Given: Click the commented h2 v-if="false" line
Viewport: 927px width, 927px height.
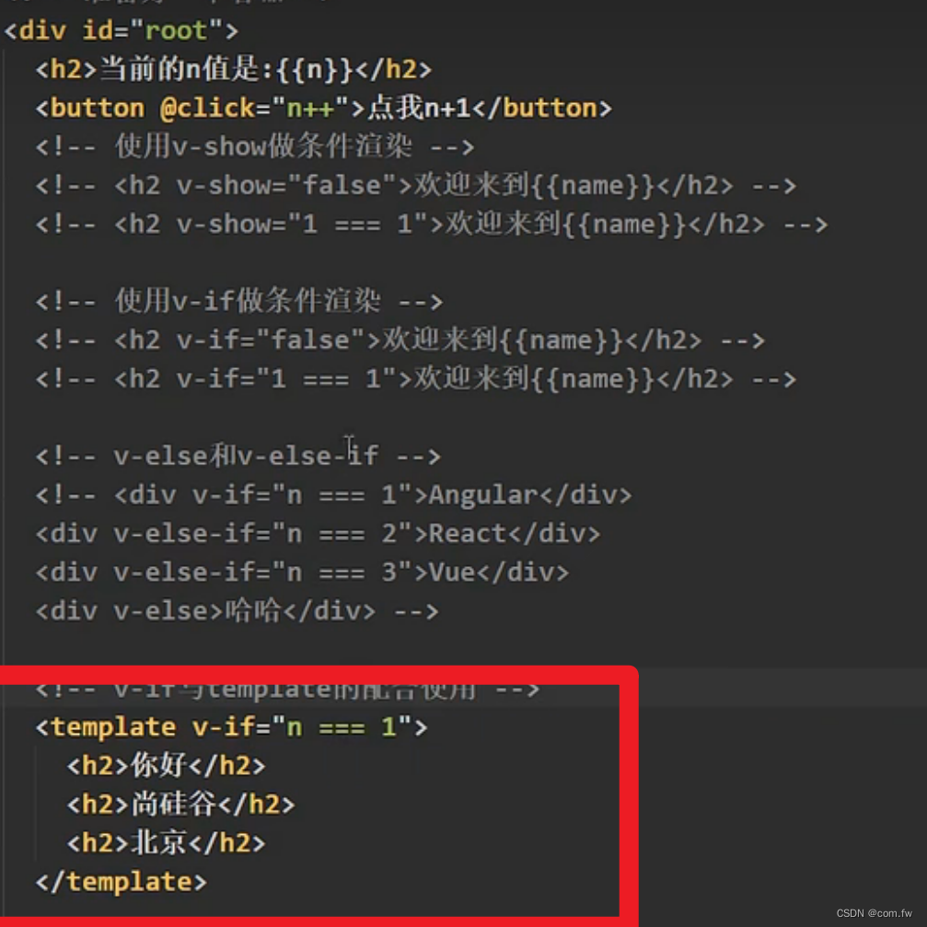Looking at the screenshot, I should coord(400,341).
